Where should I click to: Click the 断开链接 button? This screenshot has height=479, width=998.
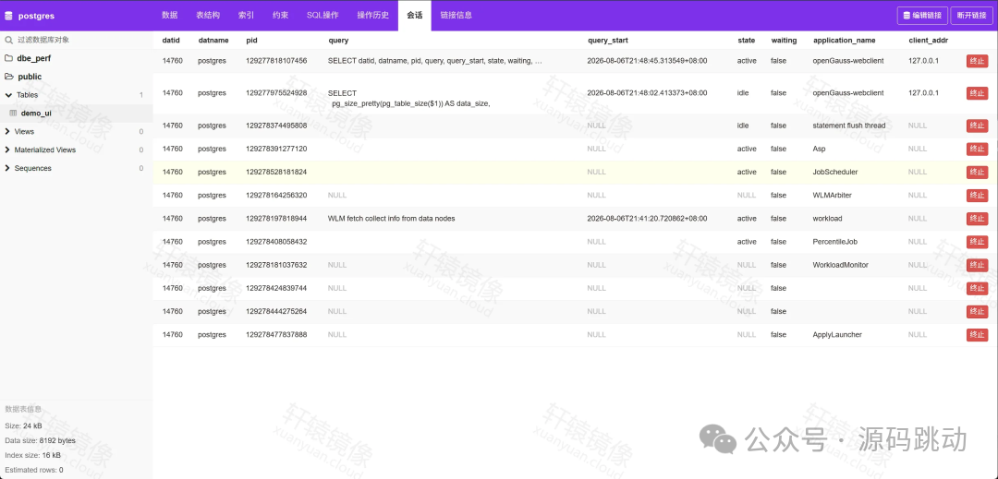(x=971, y=16)
